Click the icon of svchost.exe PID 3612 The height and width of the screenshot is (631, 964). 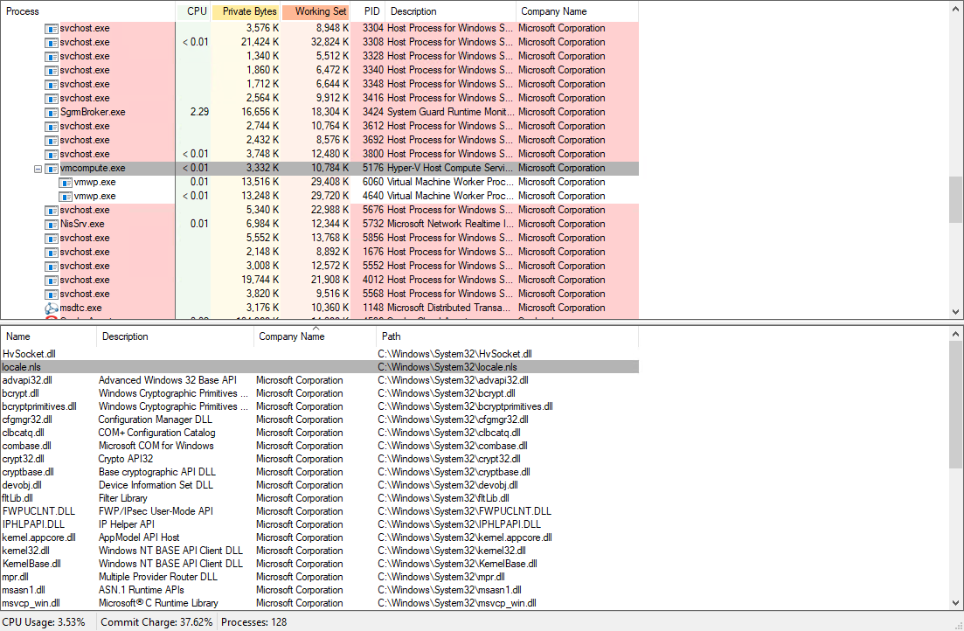point(52,127)
